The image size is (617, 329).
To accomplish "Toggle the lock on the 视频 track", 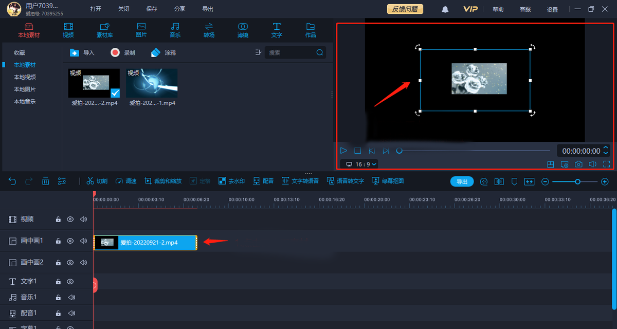I will (x=58, y=219).
